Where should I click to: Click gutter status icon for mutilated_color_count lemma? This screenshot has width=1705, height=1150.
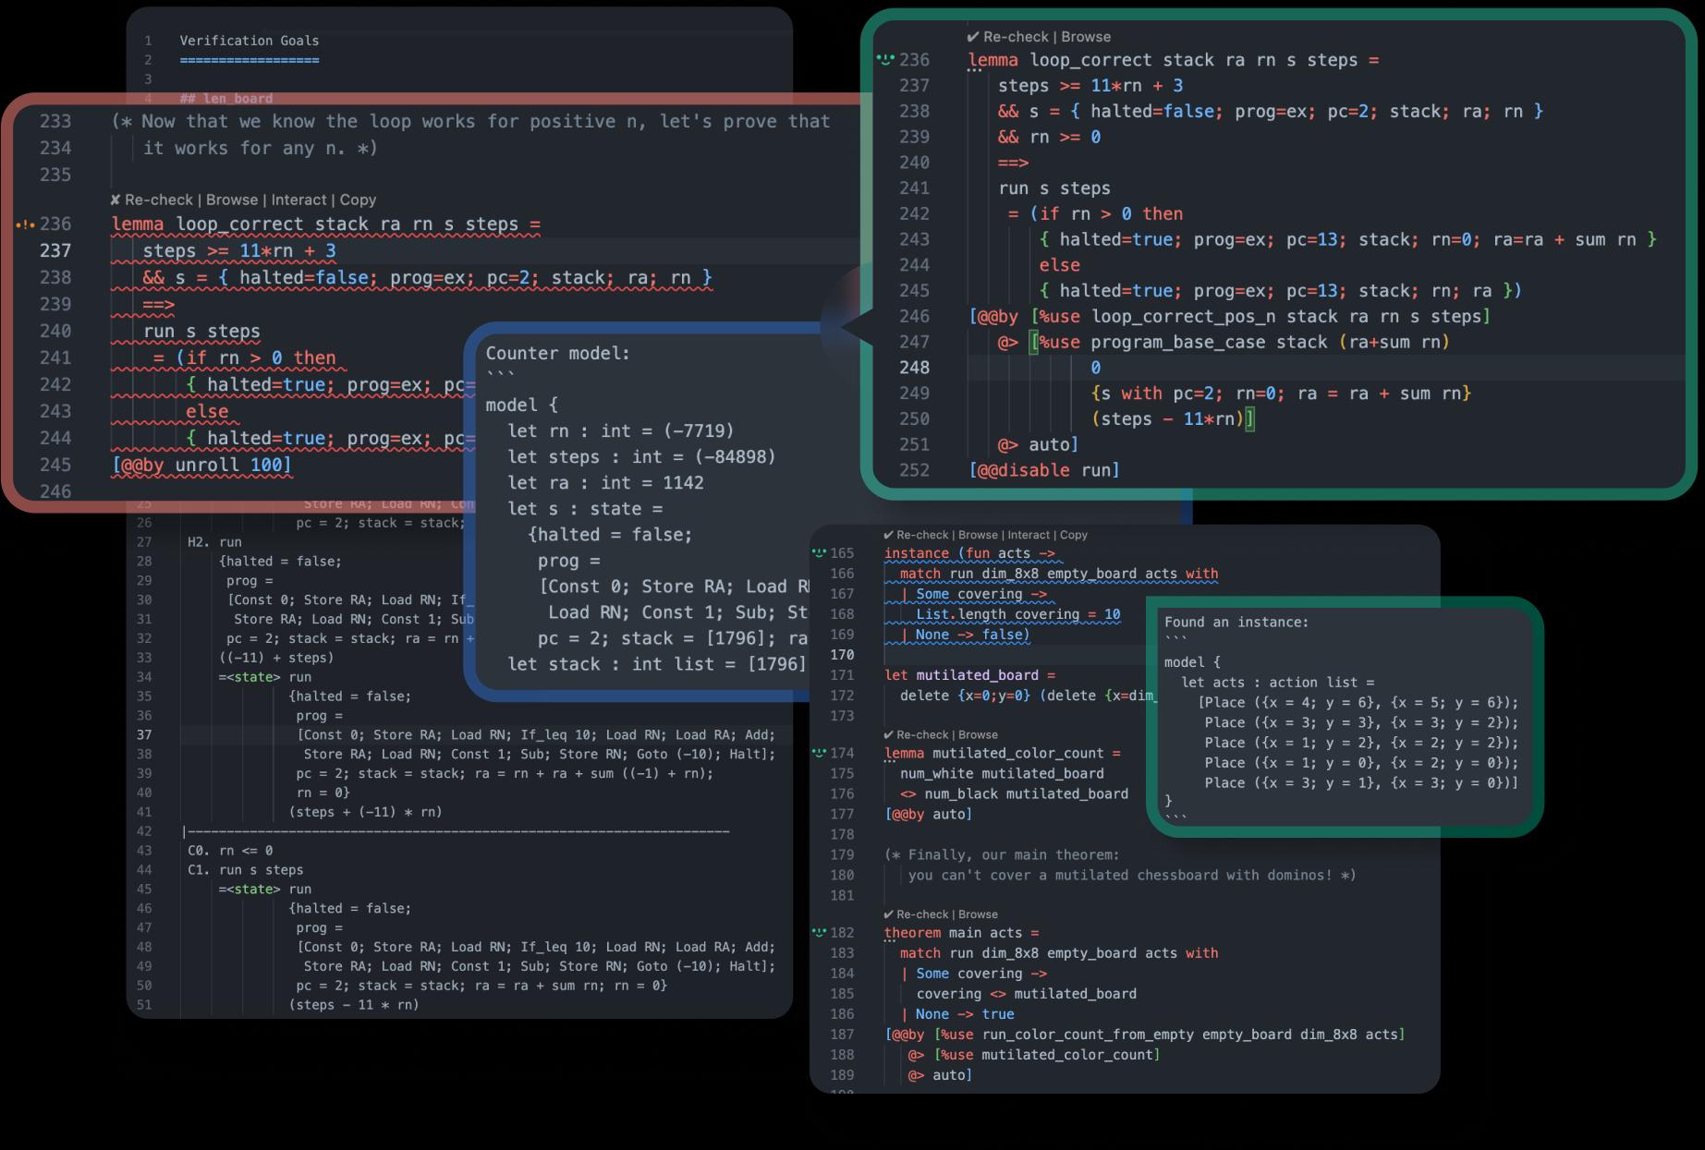coord(818,753)
